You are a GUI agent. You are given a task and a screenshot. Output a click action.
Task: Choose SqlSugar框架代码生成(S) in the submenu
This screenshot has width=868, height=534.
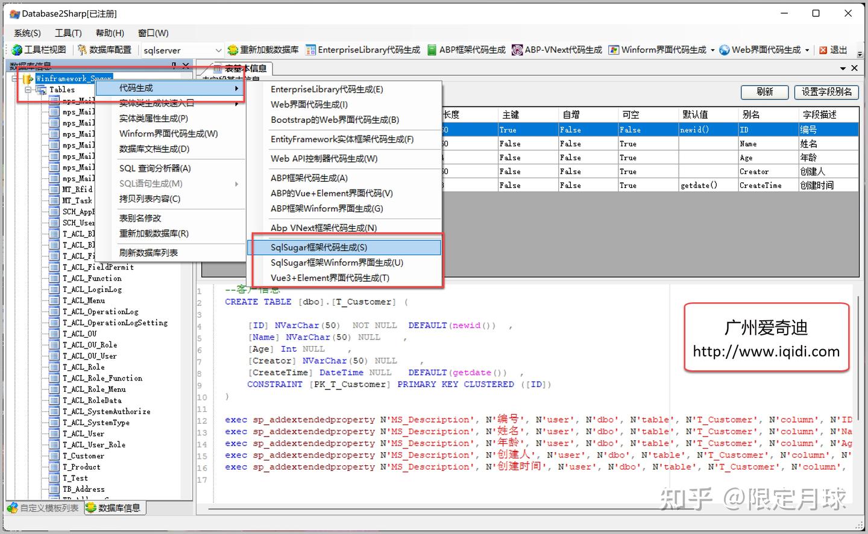click(344, 247)
